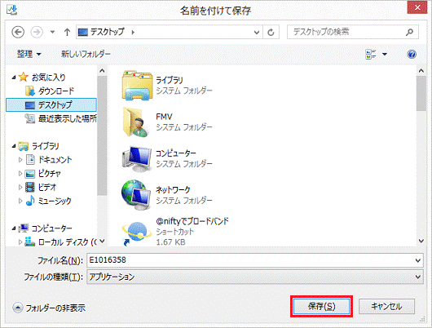Click the ピクチャ image icon in tree
This screenshot has width=432, height=328.
pos(30,174)
